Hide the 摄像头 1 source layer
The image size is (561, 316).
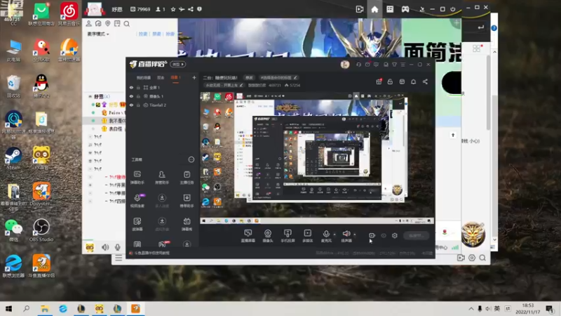tap(131, 96)
